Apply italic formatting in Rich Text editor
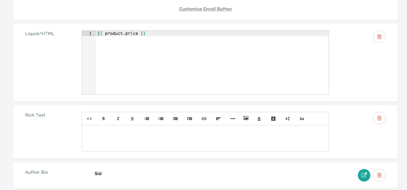The height and width of the screenshot is (190, 407). pyautogui.click(x=118, y=119)
